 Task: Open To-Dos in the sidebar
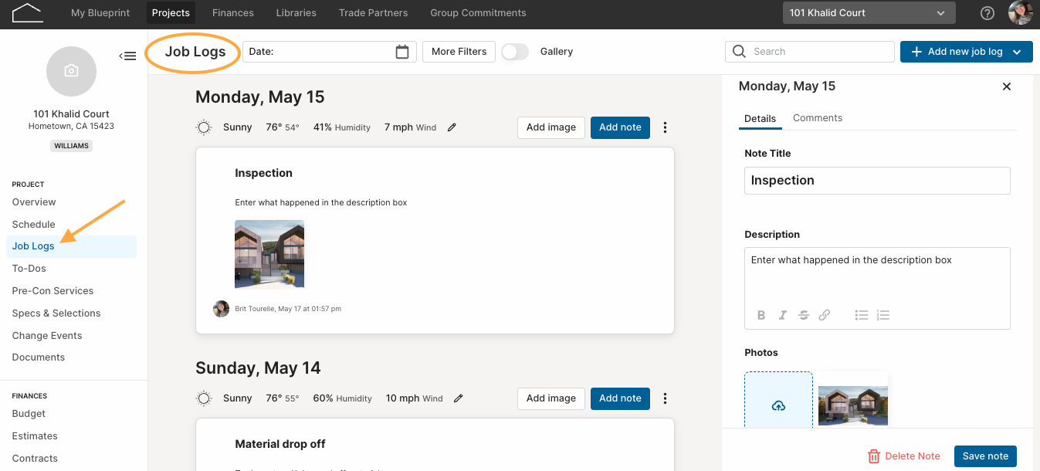(29, 269)
